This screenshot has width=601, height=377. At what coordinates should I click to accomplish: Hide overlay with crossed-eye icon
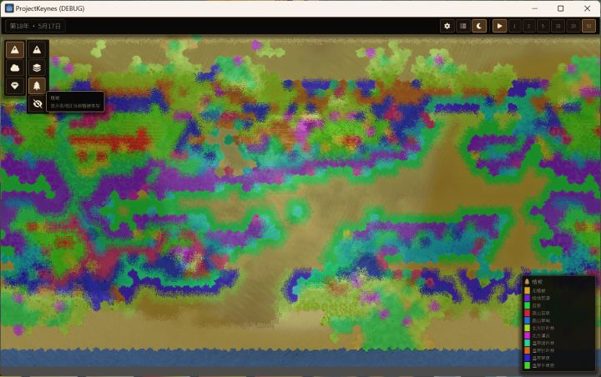(x=37, y=103)
